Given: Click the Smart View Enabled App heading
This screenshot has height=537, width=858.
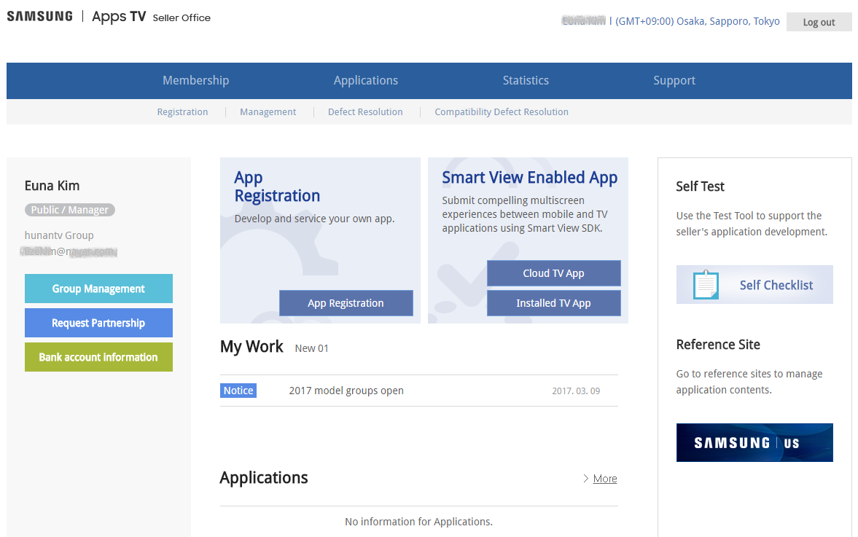Looking at the screenshot, I should [x=530, y=178].
